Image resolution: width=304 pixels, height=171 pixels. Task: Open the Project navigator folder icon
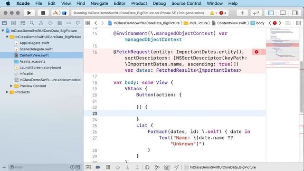coord(4,23)
